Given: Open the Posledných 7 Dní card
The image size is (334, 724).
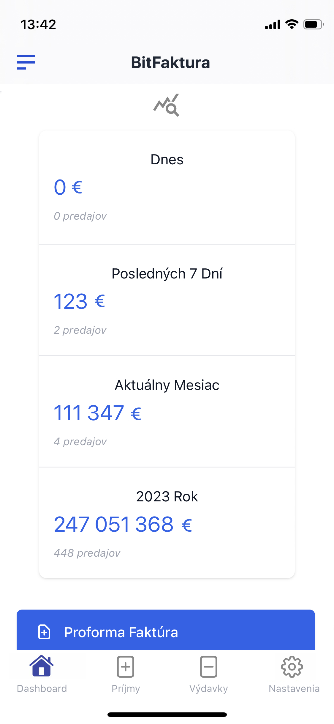Looking at the screenshot, I should 167,300.
